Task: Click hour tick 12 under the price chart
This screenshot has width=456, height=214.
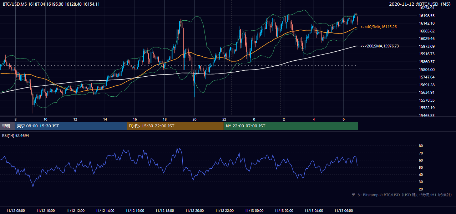Action: point(75,119)
